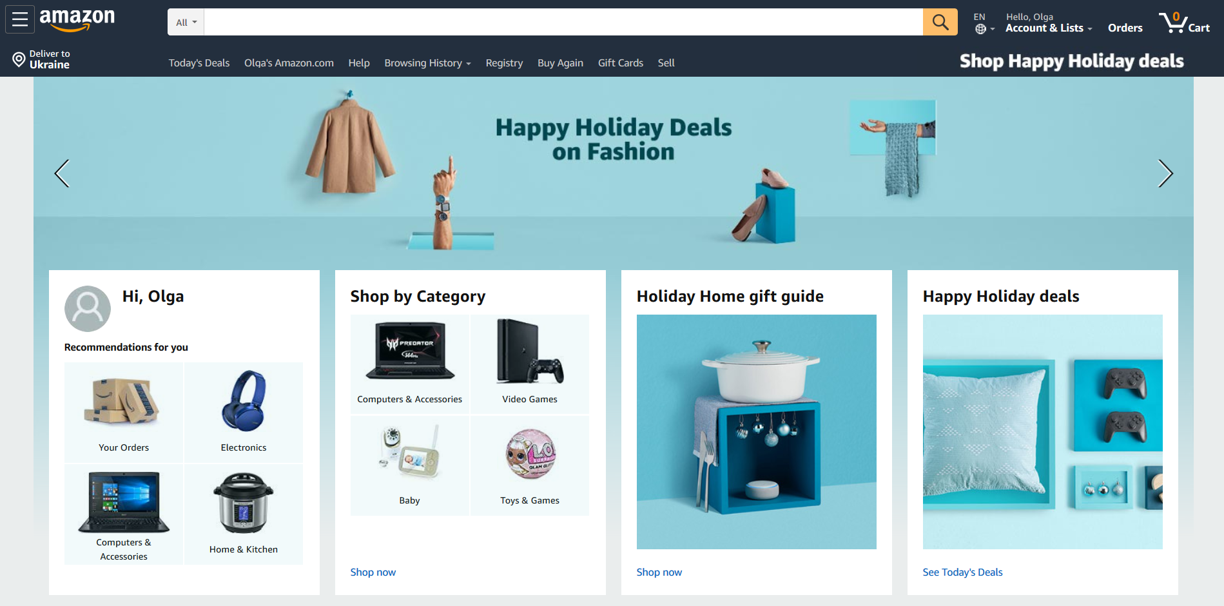Go to previous banner slide arrow

click(x=62, y=173)
